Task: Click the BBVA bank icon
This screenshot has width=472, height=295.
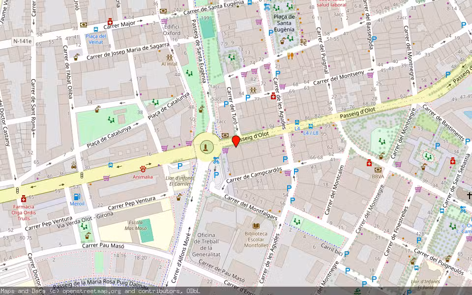Action: [378, 170]
